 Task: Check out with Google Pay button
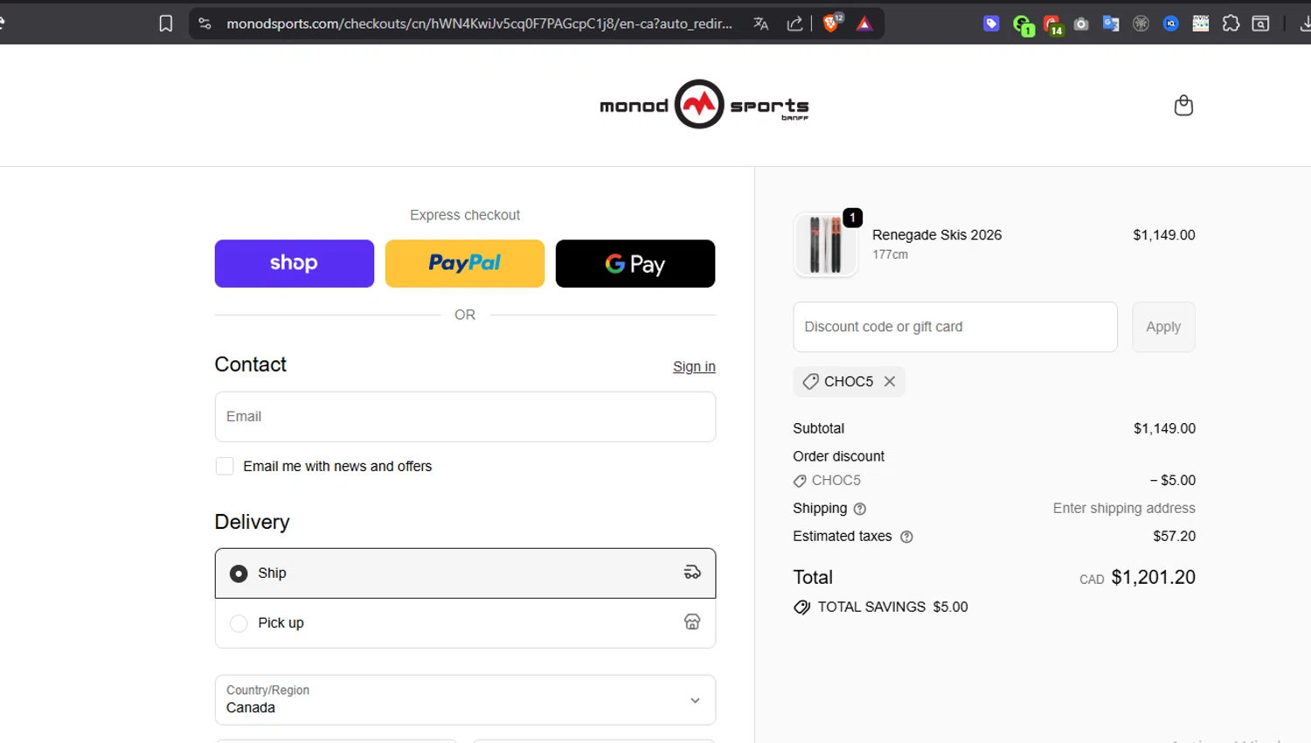coord(635,263)
